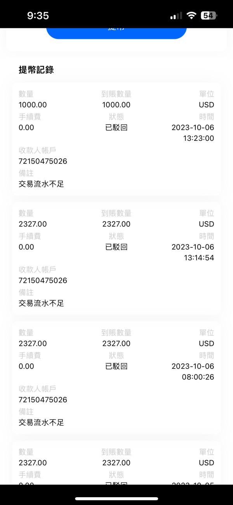Tap the 提幣記錄 section heading
233x505 pixels.
tap(36, 70)
